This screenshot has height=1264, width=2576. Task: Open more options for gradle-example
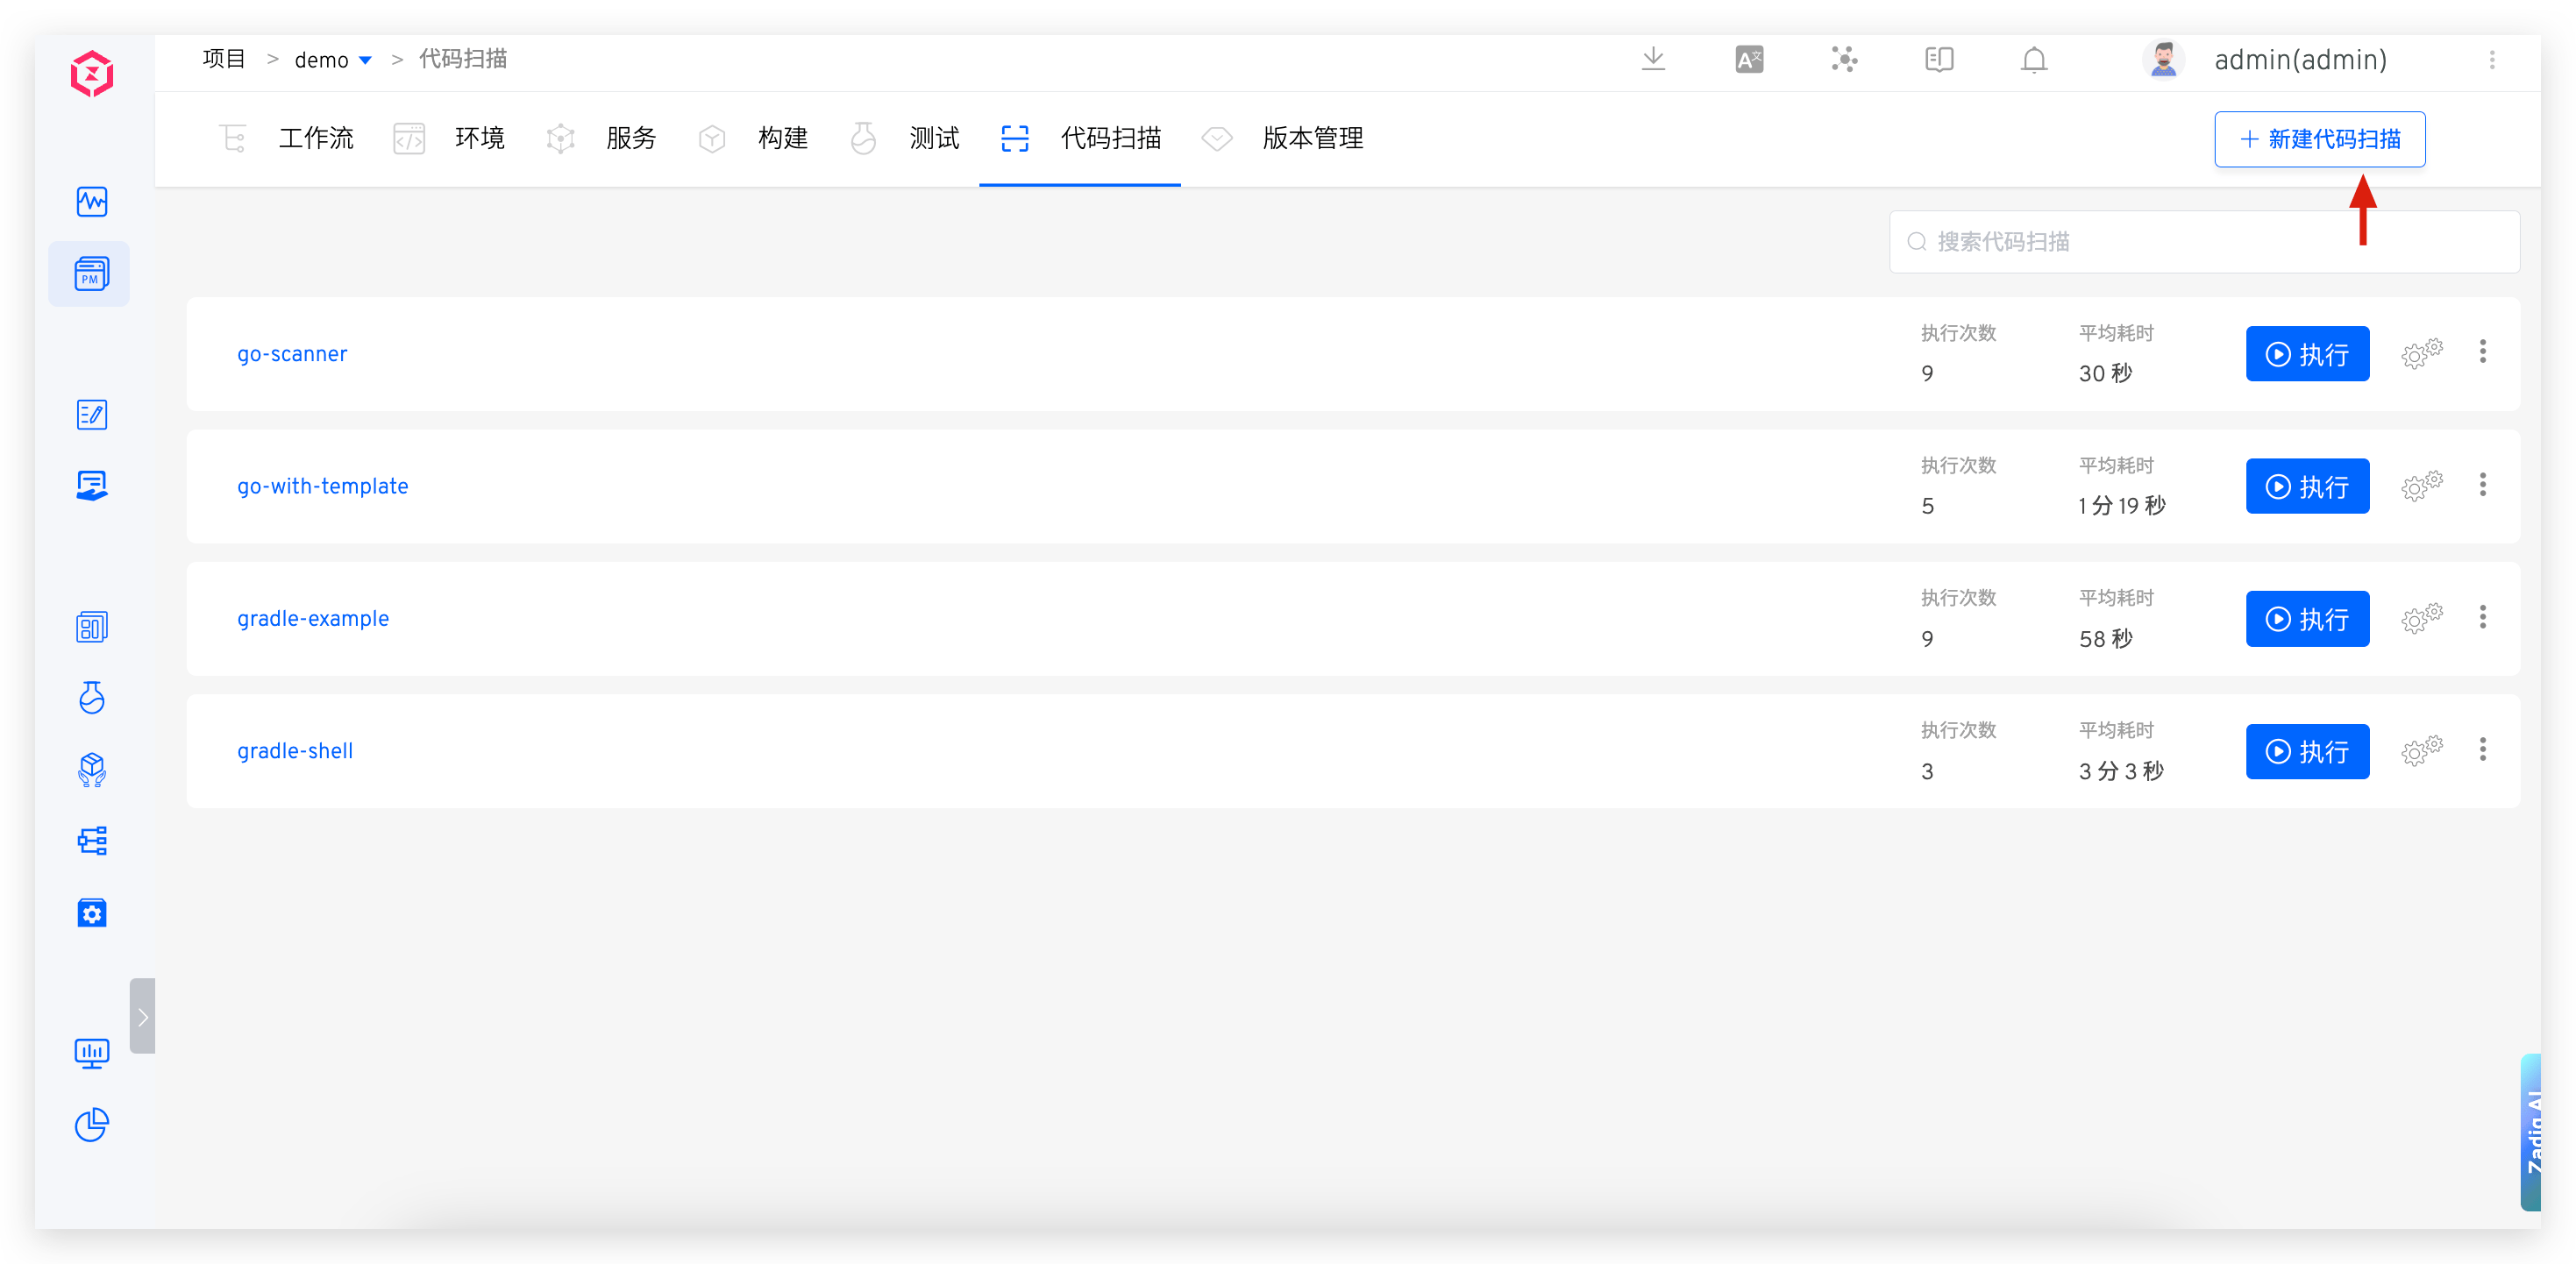2482,618
